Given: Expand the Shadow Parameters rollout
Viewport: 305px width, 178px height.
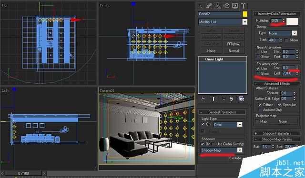Looking at the screenshot, I should (x=276, y=133).
